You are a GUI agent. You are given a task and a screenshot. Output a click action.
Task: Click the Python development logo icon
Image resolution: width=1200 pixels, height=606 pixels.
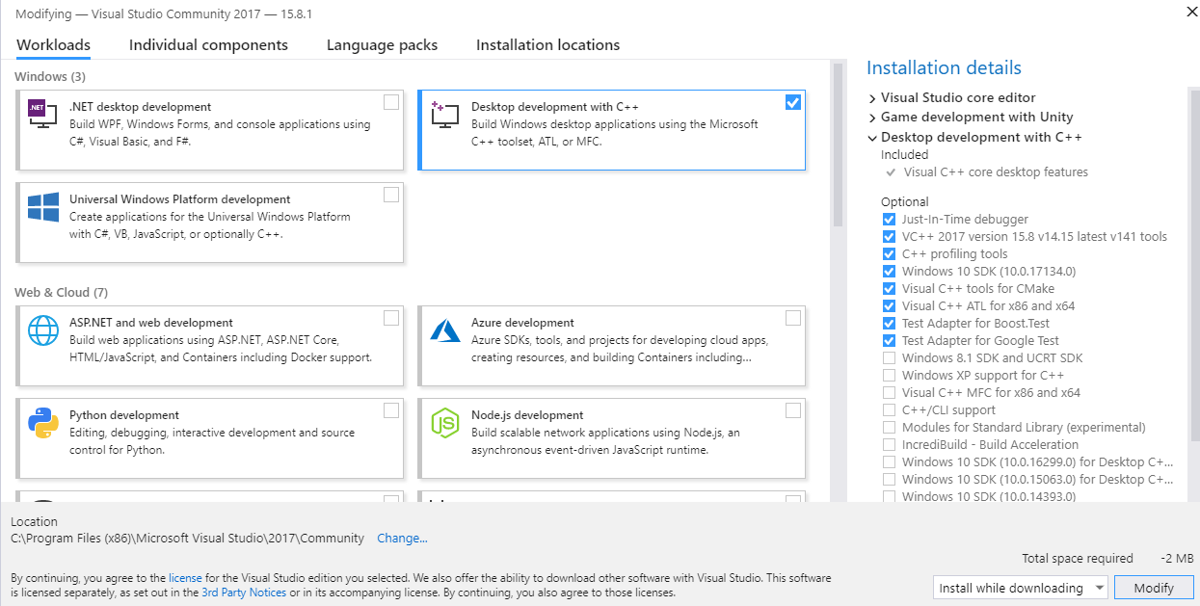(x=43, y=423)
